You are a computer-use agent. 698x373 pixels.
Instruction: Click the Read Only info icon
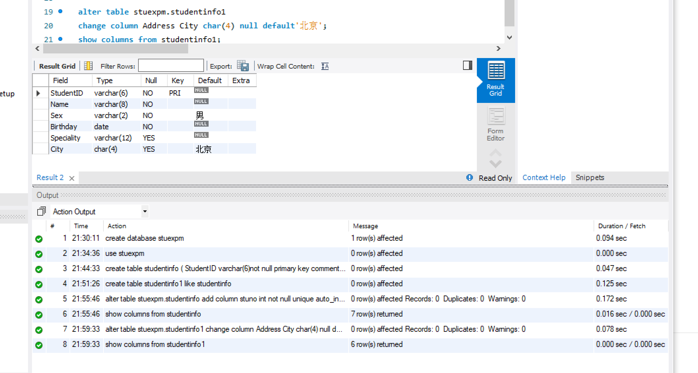[470, 178]
